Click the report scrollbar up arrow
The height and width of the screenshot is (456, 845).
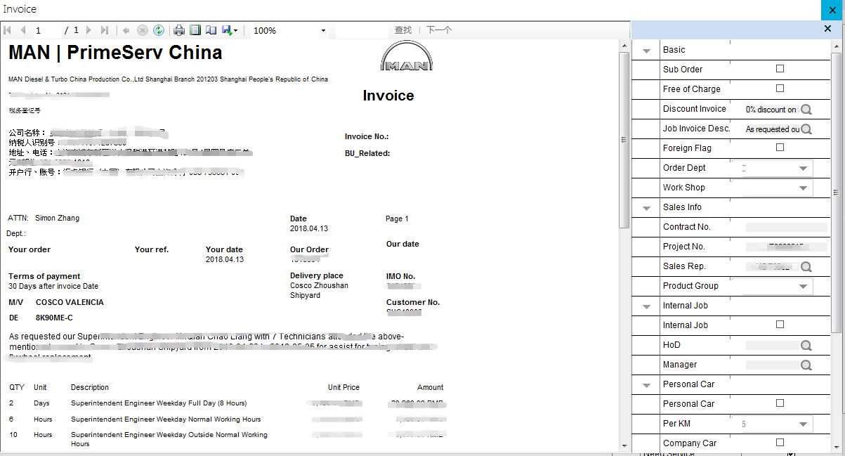click(624, 46)
